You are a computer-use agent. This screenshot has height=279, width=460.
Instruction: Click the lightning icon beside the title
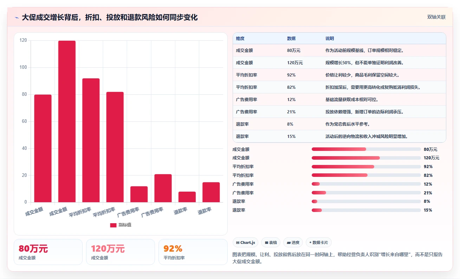[17, 18]
